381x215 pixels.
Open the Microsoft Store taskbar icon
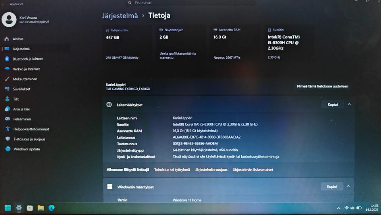coord(30,208)
